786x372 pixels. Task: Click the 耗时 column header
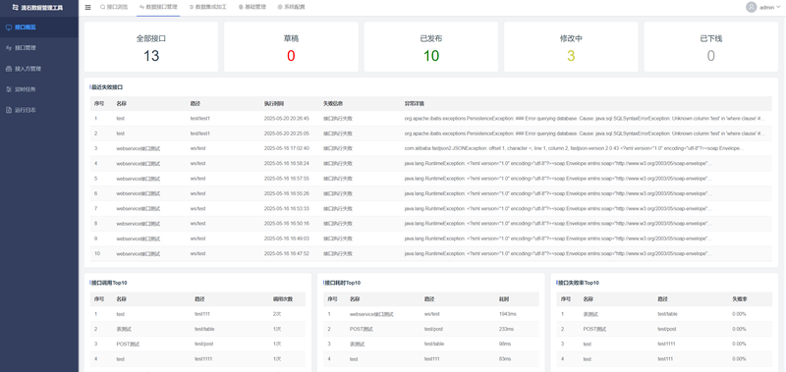point(504,299)
